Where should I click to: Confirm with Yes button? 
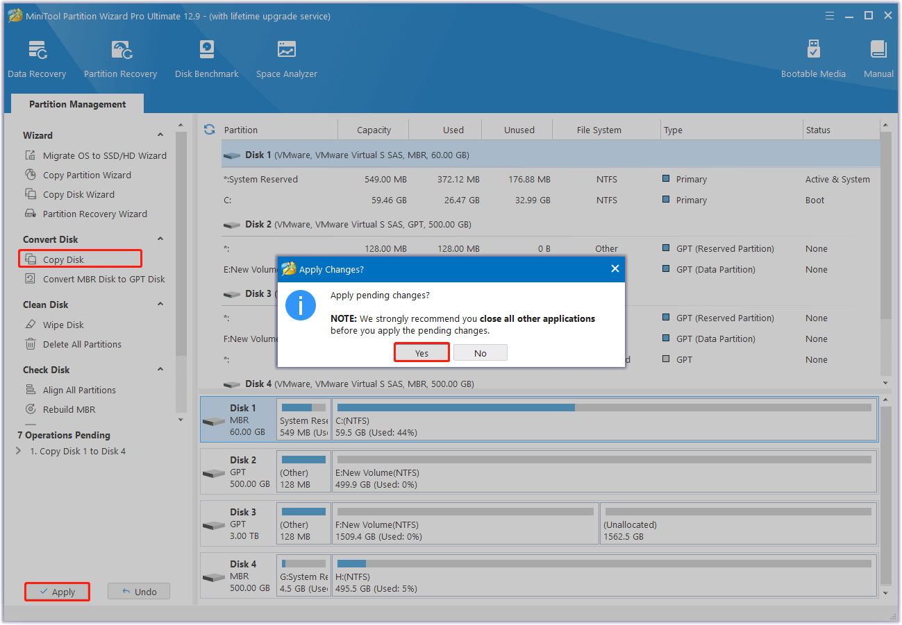[x=421, y=353]
